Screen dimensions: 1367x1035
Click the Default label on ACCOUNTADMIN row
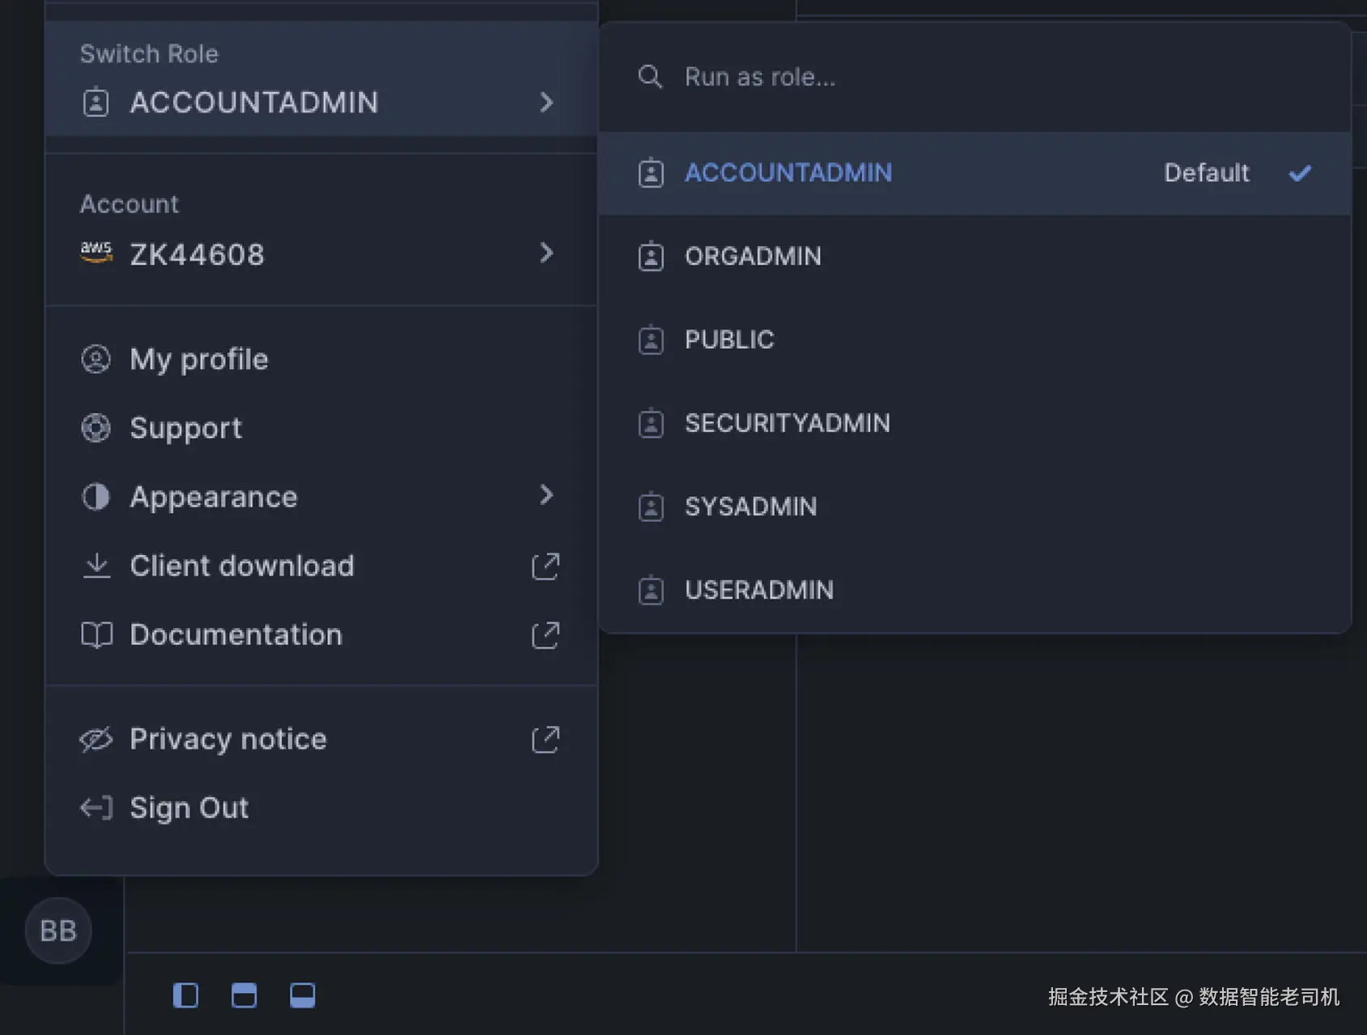[1206, 172]
